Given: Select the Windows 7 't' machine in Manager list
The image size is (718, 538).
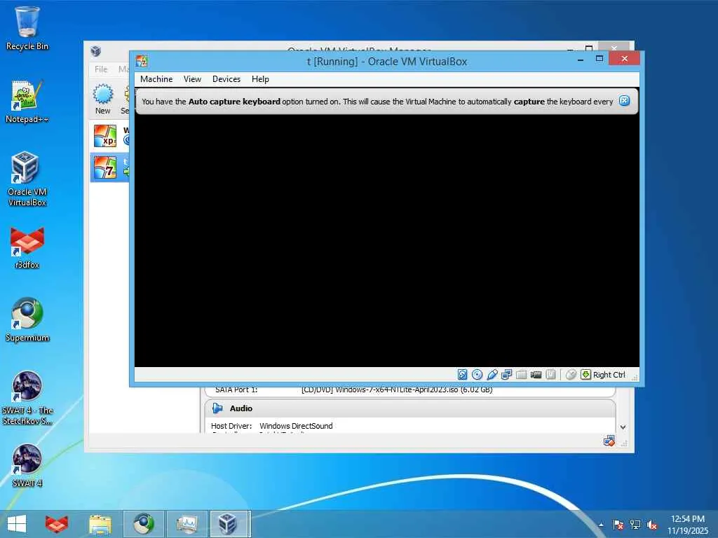Looking at the screenshot, I should pos(110,167).
